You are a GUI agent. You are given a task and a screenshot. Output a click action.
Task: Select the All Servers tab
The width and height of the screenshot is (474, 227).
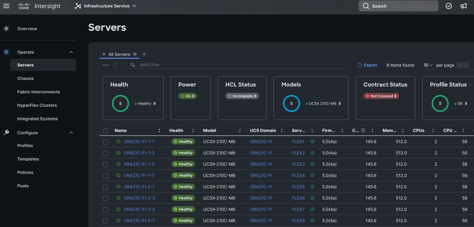click(119, 54)
